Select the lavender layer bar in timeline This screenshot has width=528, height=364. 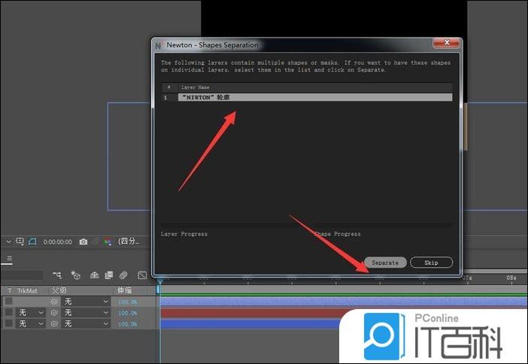pos(344,302)
